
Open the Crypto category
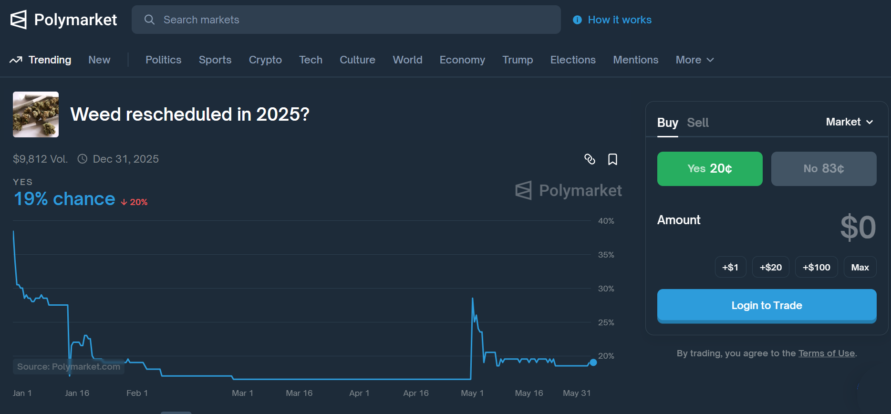[265, 60]
